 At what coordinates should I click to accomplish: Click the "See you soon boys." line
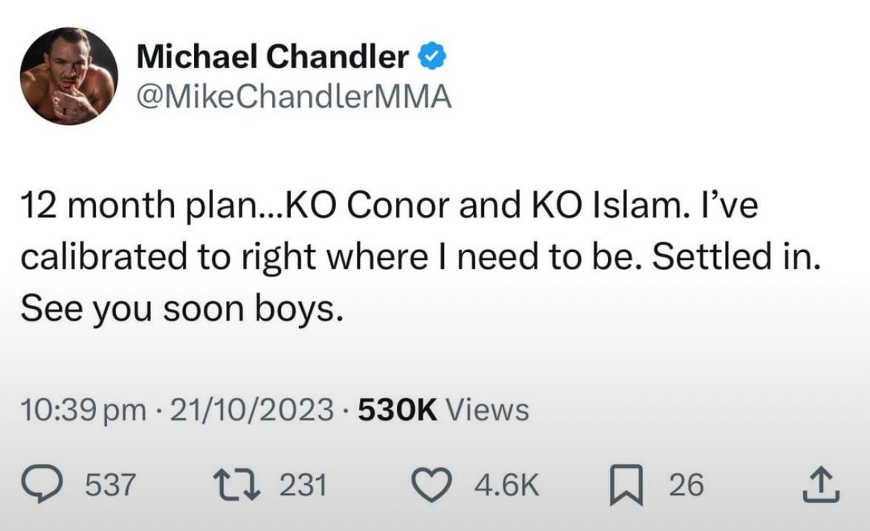[x=182, y=309]
